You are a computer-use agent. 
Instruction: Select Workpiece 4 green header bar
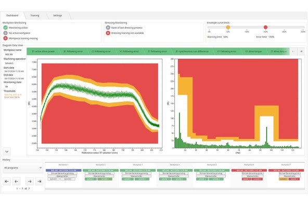(175, 171)
